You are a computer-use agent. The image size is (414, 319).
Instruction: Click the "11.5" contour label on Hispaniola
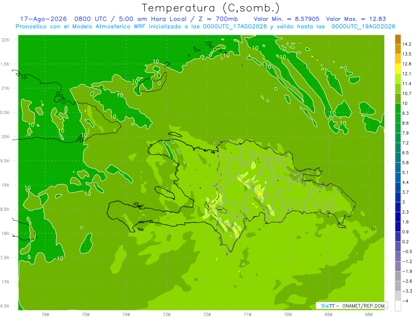point(217,202)
